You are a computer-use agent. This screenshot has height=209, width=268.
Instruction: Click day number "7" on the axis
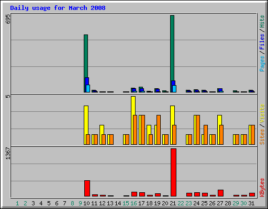[64, 203]
